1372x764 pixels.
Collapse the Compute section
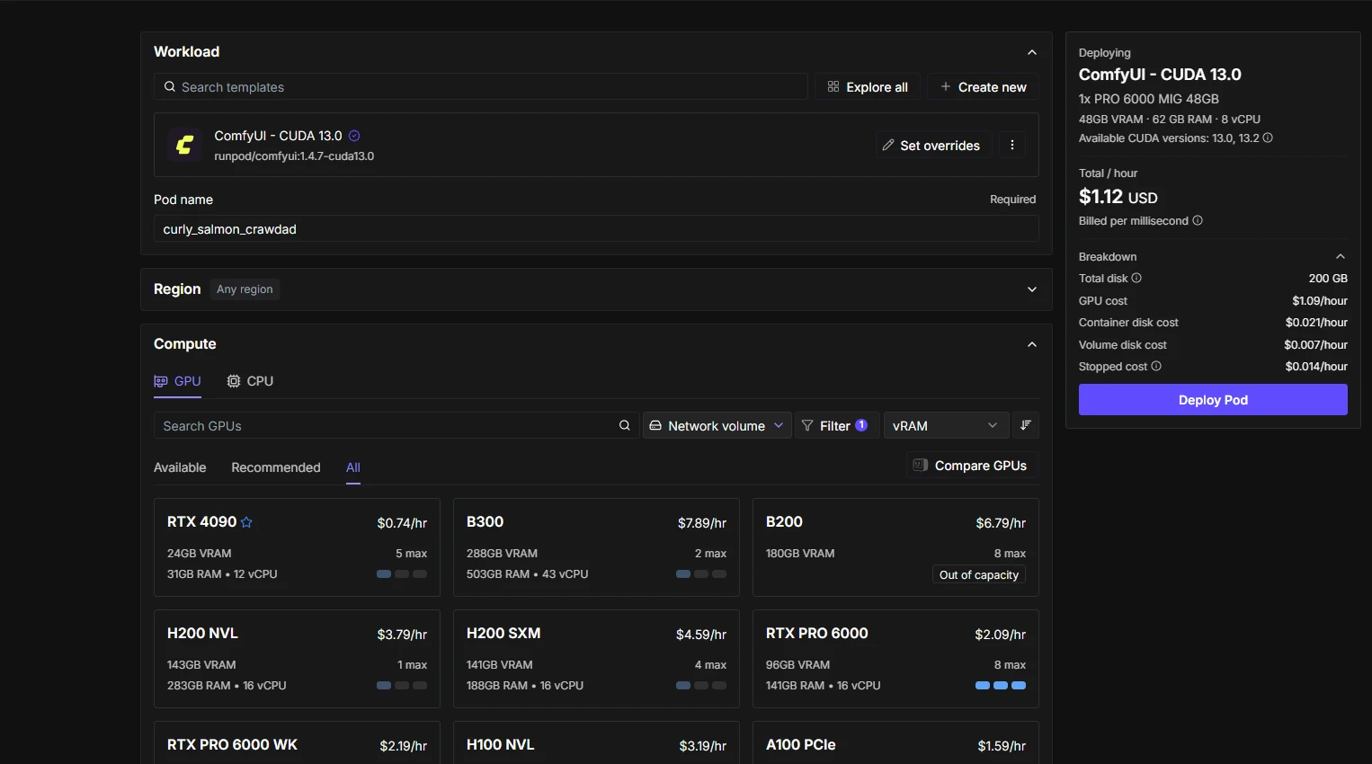(1032, 344)
